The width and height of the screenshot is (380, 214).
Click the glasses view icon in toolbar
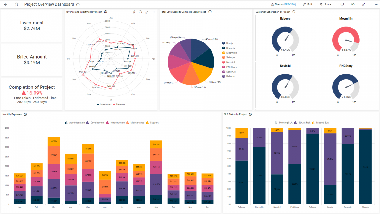(353, 4)
